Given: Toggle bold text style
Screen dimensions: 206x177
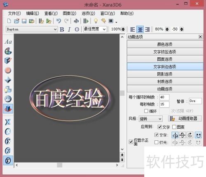Looking at the screenshot, I should [x=62, y=29].
